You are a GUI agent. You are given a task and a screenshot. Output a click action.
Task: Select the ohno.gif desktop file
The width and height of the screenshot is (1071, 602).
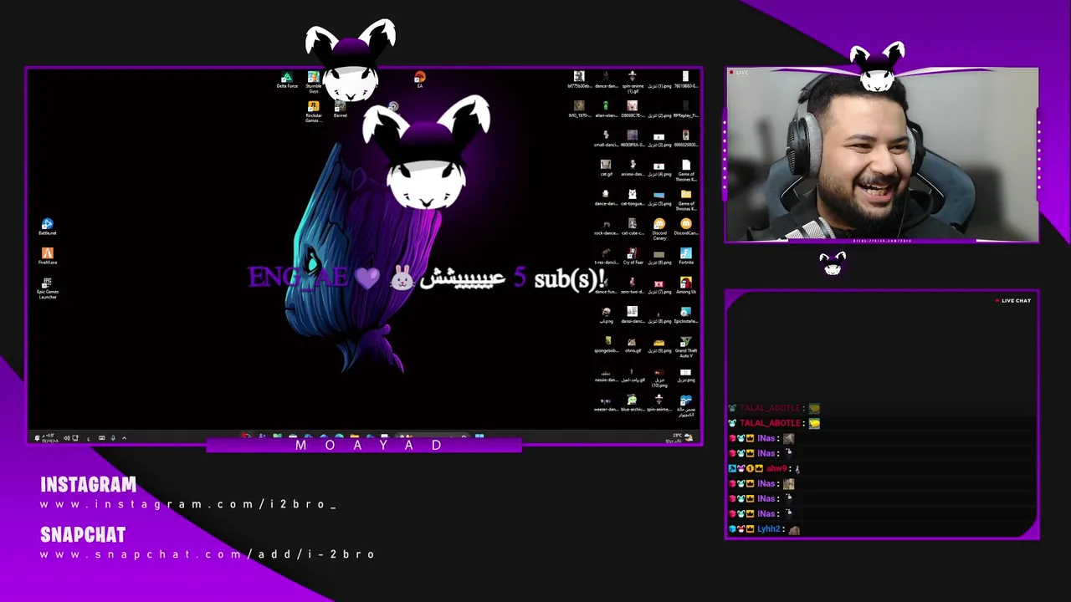point(633,344)
